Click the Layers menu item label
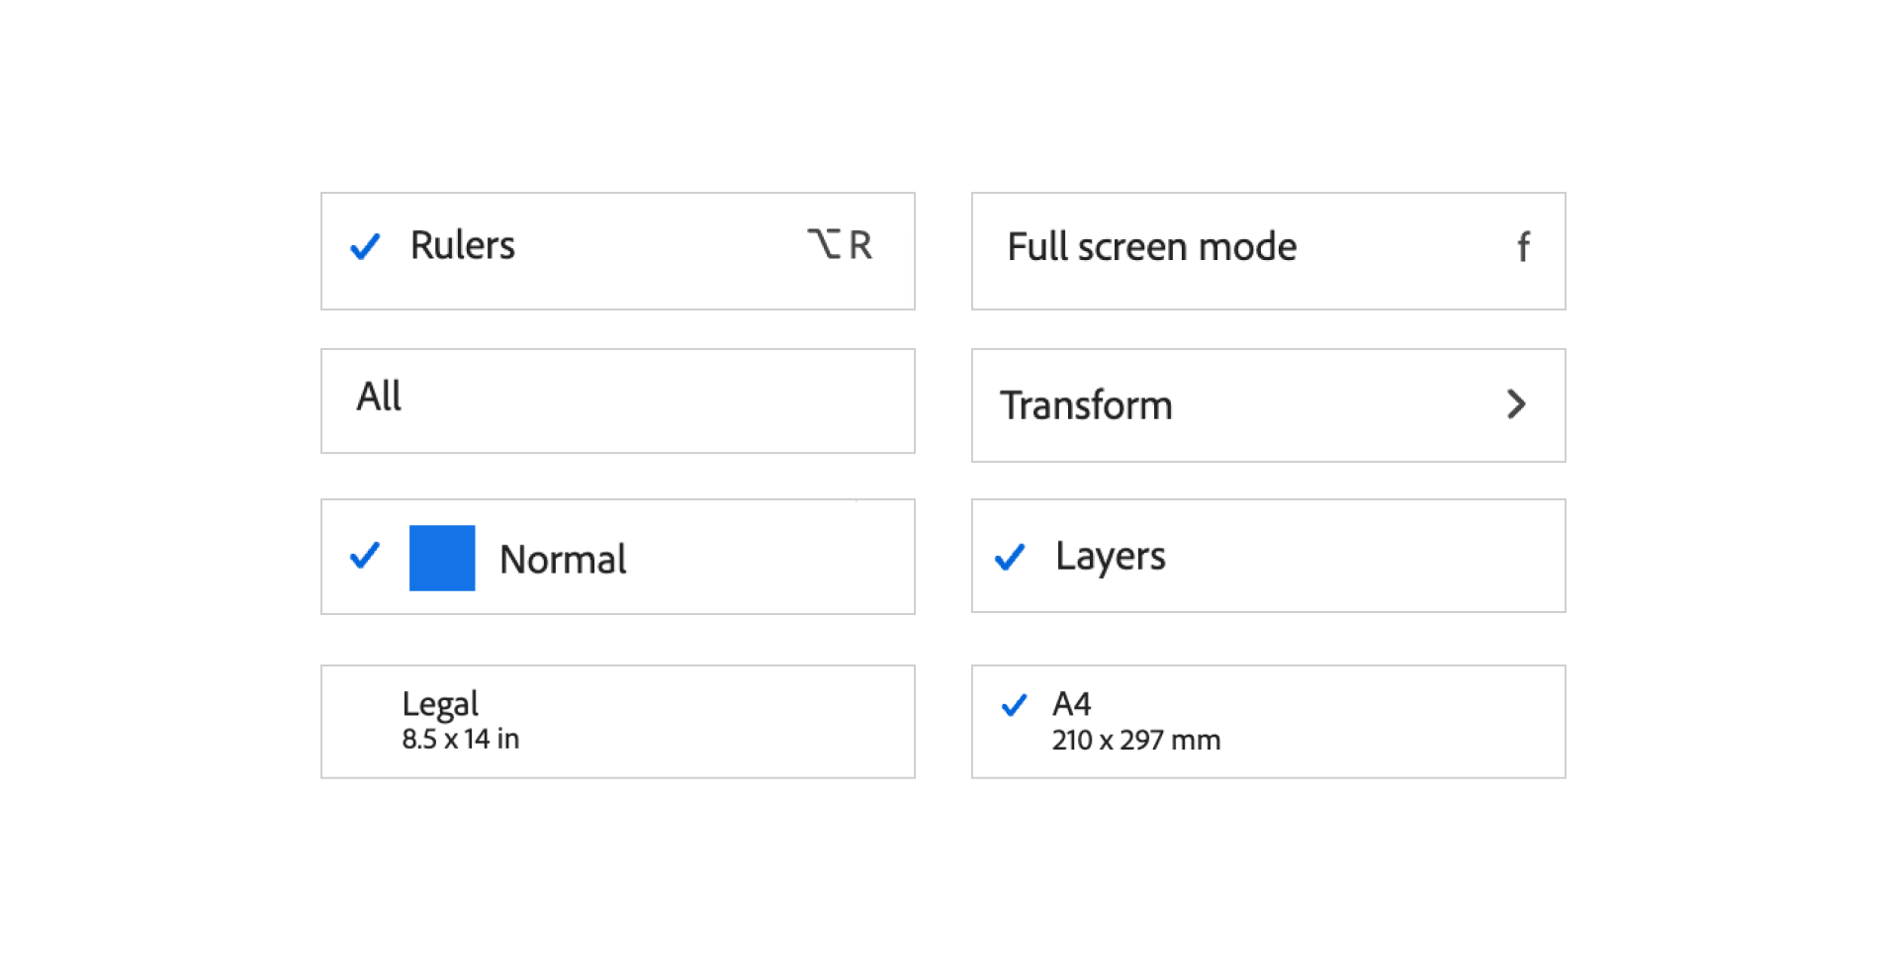This screenshot has height=971, width=1885. [1110, 556]
